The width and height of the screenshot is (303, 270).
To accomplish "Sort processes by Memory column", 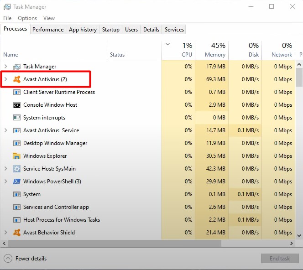I will pyautogui.click(x=212, y=50).
